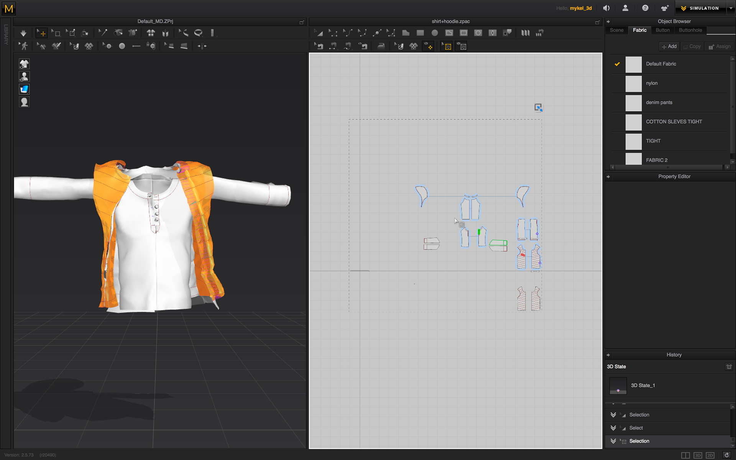Open the 3D State_1 thumbnail
736x460 pixels.
tap(618, 386)
